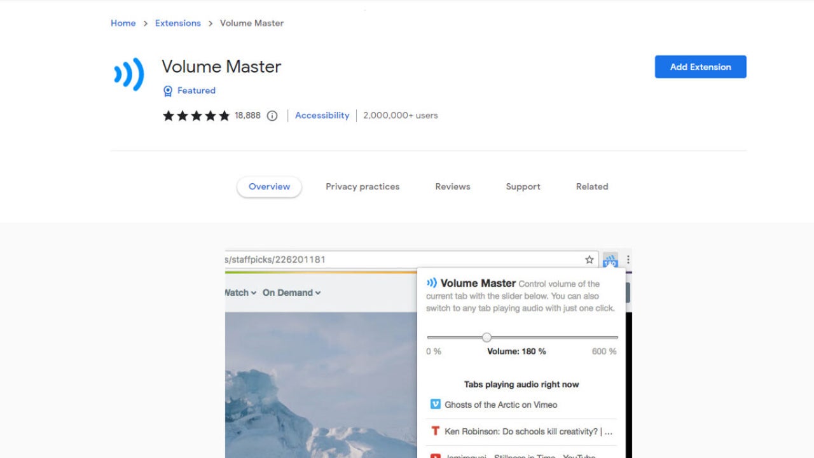This screenshot has height=458, width=814.
Task: Expand the Watch dropdown menu
Action: (x=240, y=293)
